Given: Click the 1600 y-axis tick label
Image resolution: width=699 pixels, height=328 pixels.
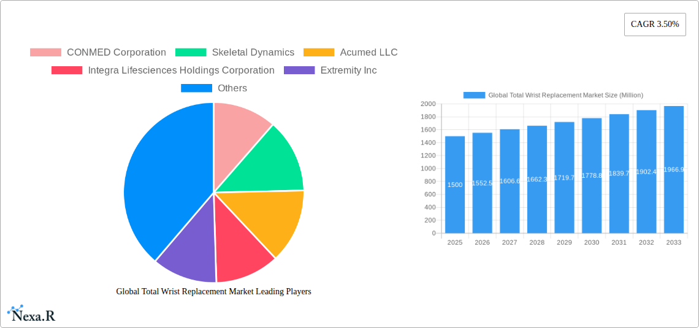Looking at the screenshot, I should click(x=428, y=130).
